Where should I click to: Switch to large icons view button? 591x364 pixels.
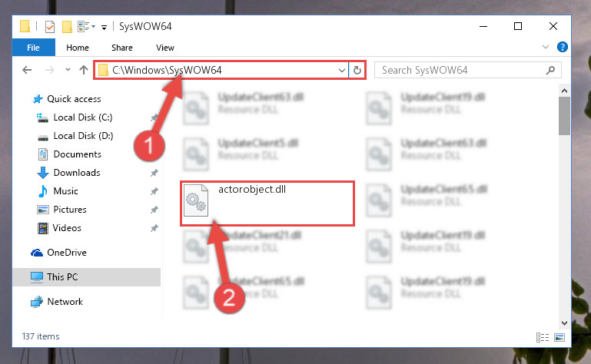click(x=559, y=337)
